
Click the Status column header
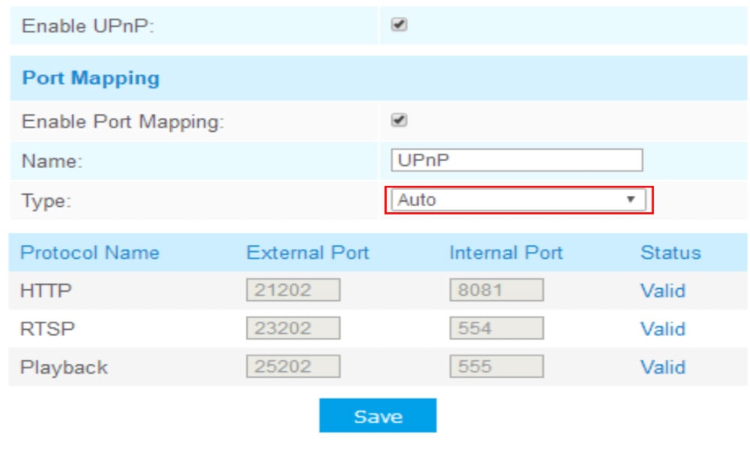[x=670, y=253]
